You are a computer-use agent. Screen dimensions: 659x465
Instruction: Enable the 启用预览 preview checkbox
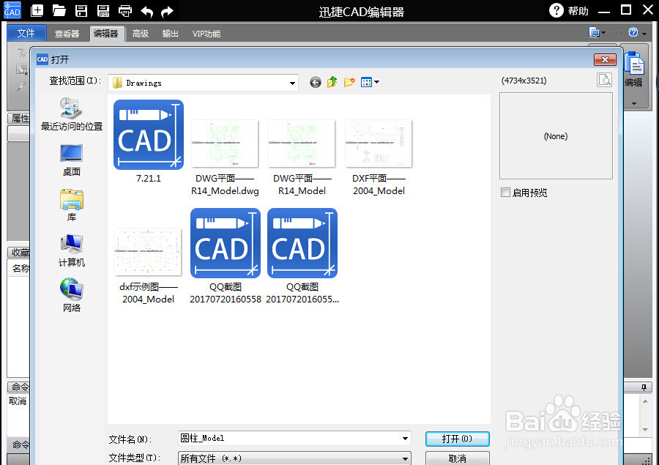(x=505, y=192)
